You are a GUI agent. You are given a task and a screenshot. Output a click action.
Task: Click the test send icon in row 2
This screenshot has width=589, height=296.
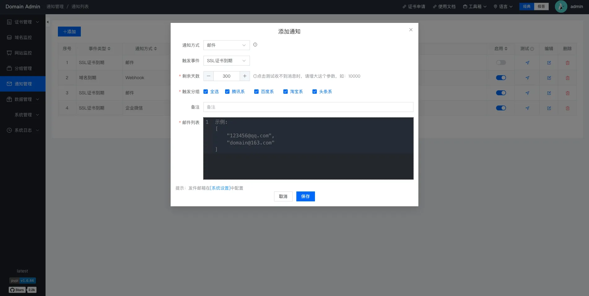pos(527,78)
